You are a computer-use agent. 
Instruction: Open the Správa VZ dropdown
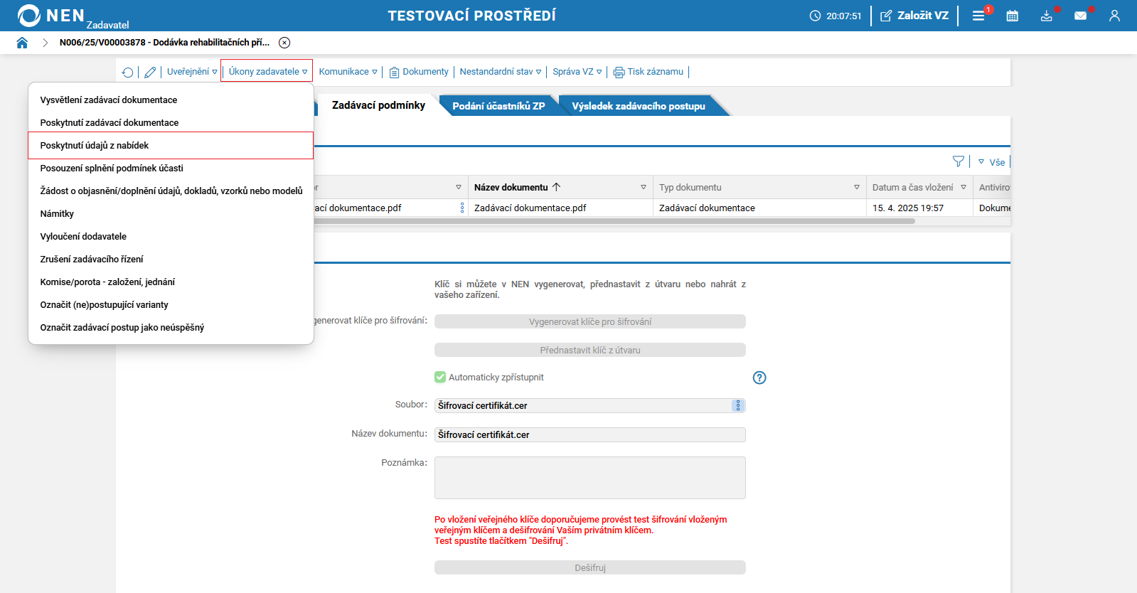click(x=577, y=72)
